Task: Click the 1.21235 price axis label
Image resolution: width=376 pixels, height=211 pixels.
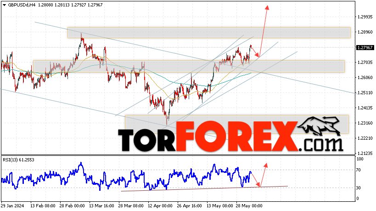Action: click(x=365, y=153)
